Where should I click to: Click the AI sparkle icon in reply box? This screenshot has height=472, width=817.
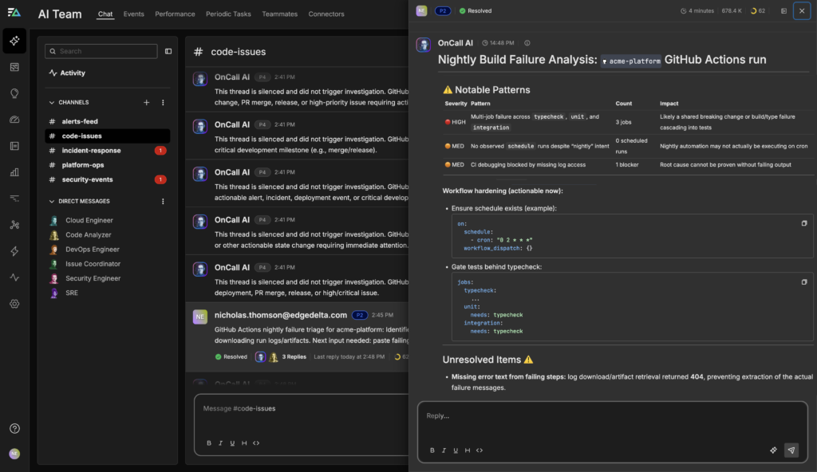pyautogui.click(x=773, y=450)
